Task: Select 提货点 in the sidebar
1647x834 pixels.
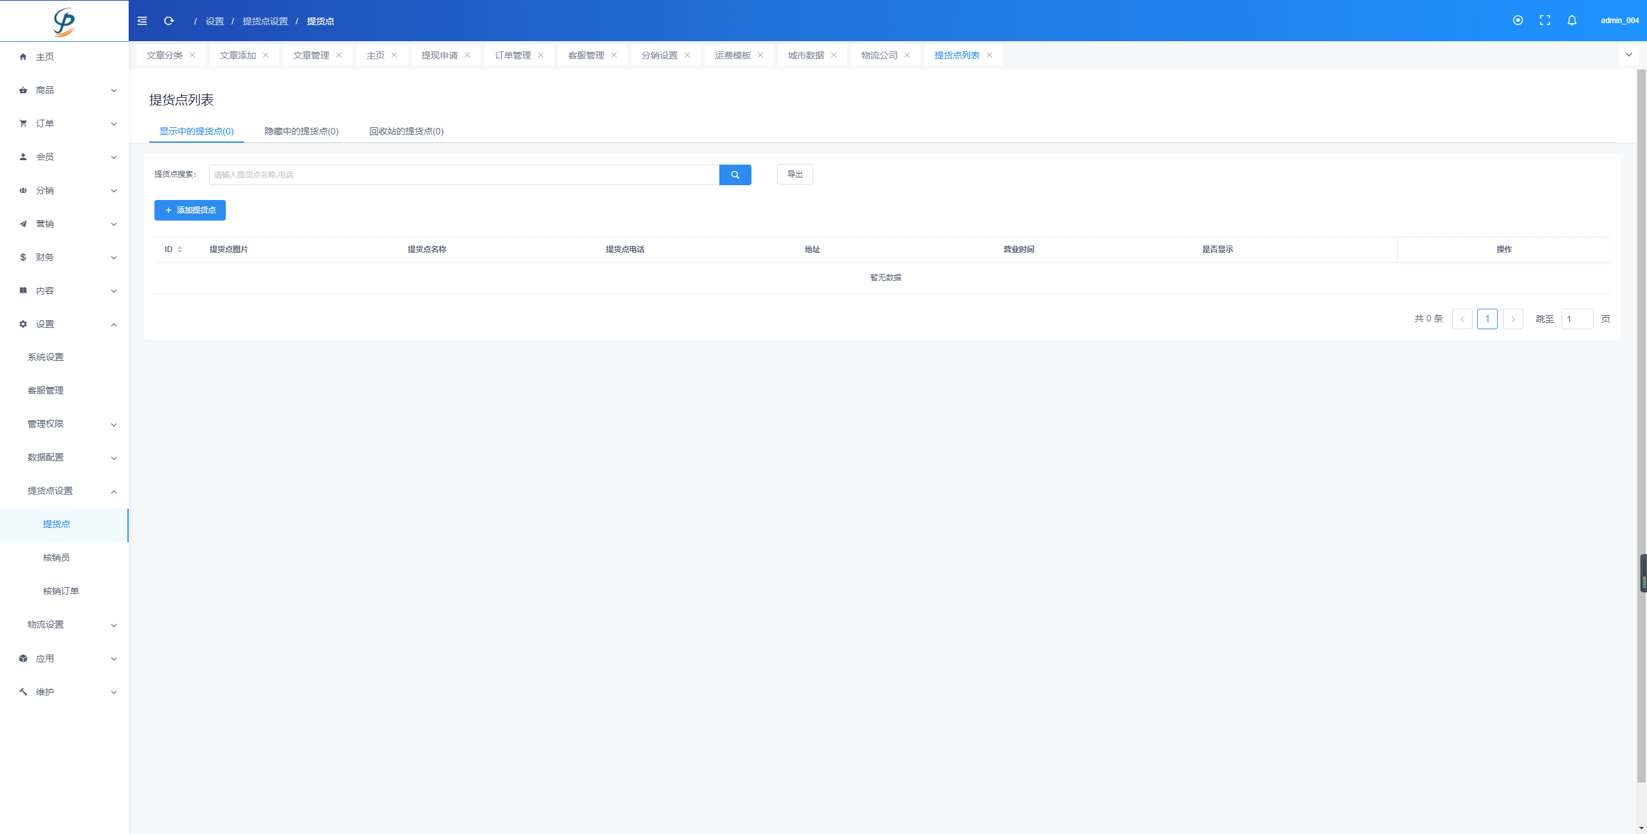Action: [x=64, y=524]
